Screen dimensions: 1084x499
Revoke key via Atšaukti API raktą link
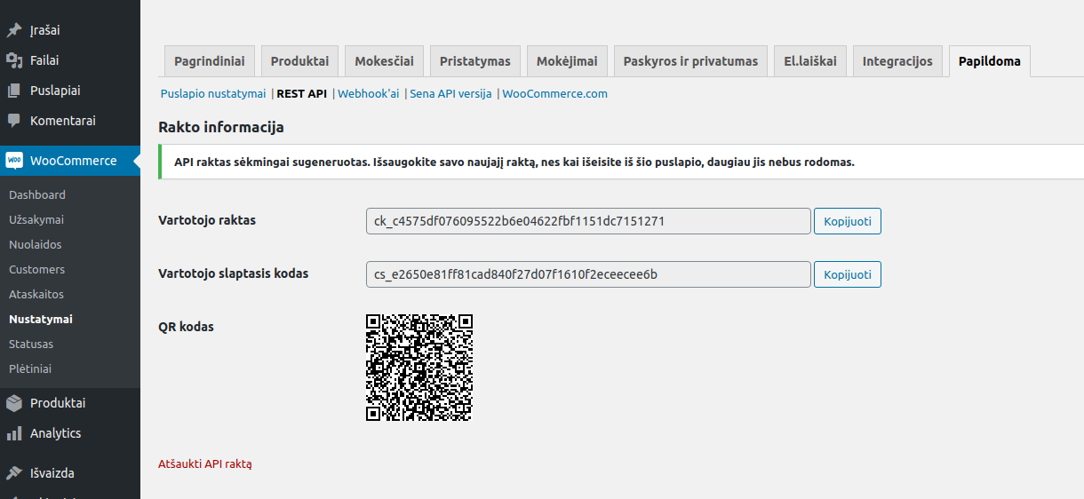point(205,463)
